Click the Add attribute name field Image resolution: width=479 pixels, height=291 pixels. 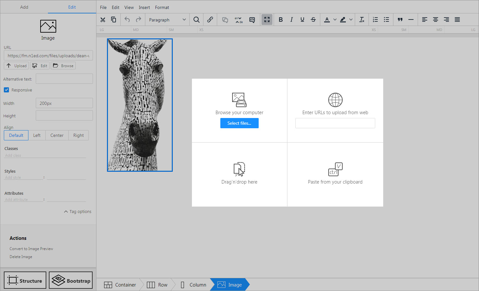coord(24,200)
